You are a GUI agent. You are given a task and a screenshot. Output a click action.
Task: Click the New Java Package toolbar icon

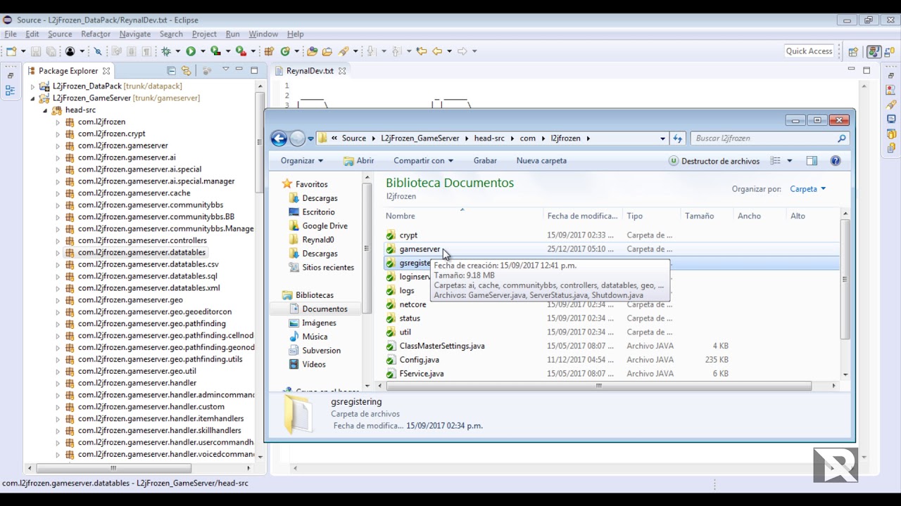[269, 51]
